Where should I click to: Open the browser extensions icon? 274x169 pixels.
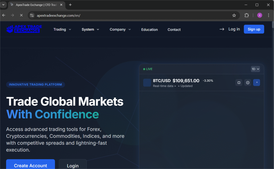click(x=246, y=15)
